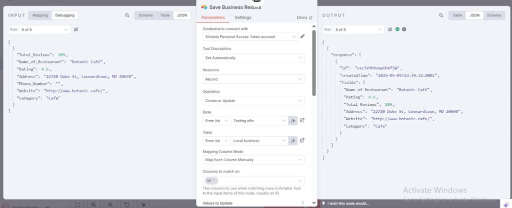512x208 pixels.
Task: Click AI sparkle button beside Base
Action: [293, 121]
